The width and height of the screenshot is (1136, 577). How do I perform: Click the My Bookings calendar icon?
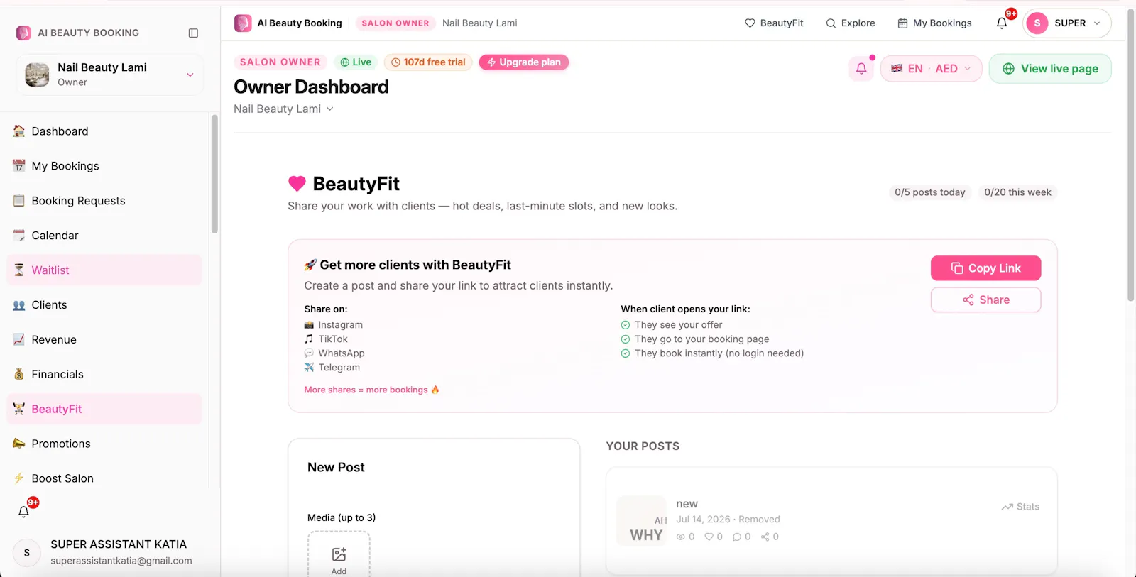click(x=19, y=166)
